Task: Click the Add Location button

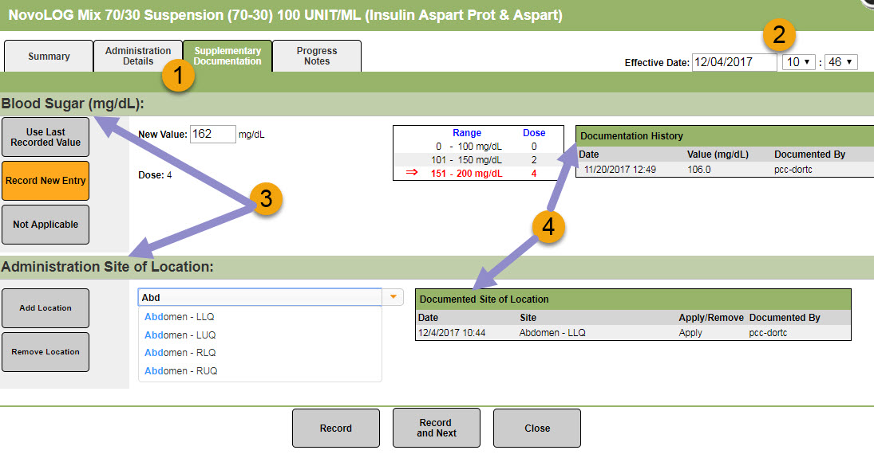Action: [x=45, y=308]
